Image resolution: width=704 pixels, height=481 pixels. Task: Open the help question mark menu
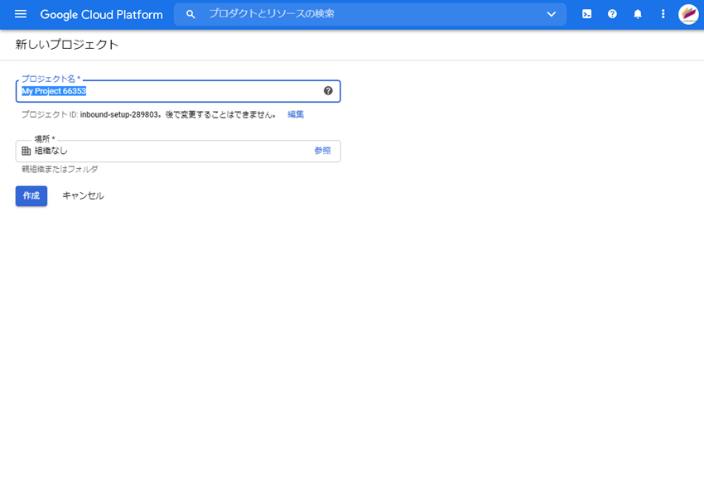point(612,14)
